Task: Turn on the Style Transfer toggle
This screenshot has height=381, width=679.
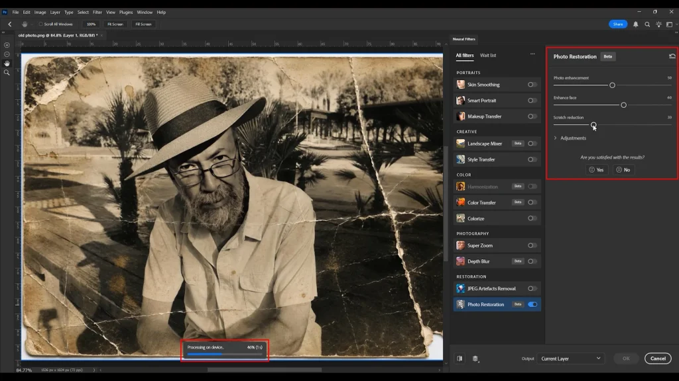Action: click(x=532, y=159)
